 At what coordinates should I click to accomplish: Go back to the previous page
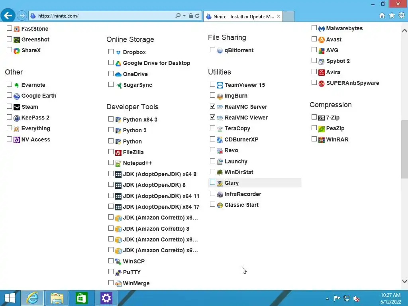pyautogui.click(x=8, y=16)
